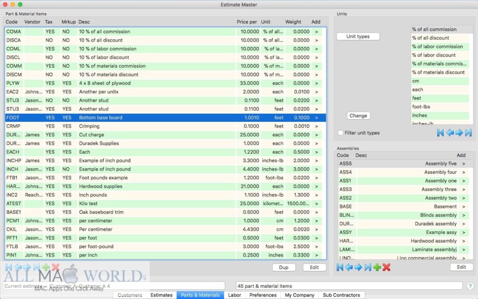Click Edit button under assemblies

coord(461,267)
